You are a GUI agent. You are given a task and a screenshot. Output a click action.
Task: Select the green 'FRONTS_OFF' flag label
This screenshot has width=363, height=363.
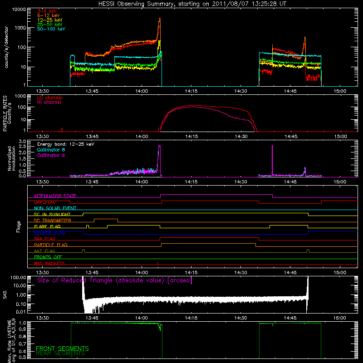(x=48, y=257)
